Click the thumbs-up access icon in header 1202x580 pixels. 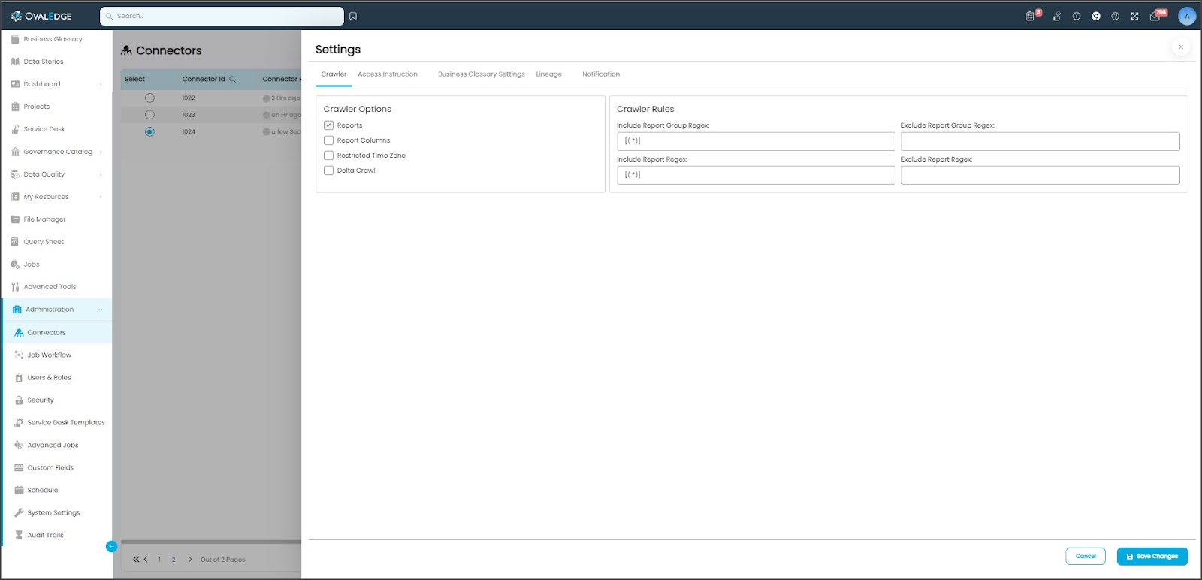1057,16
